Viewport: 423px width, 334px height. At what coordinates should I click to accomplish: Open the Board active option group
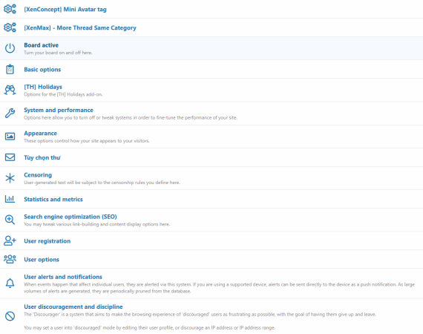pyautogui.click(x=41, y=45)
